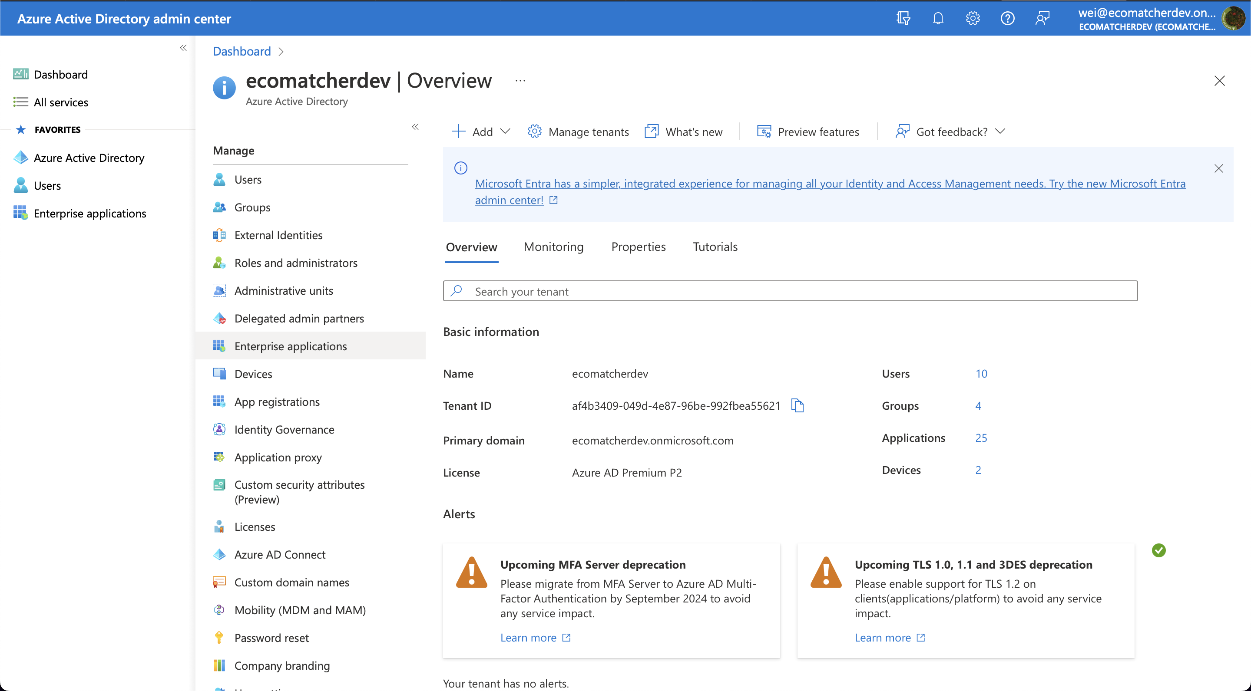
Task: Collapse the Manage menu panel
Action: click(415, 127)
